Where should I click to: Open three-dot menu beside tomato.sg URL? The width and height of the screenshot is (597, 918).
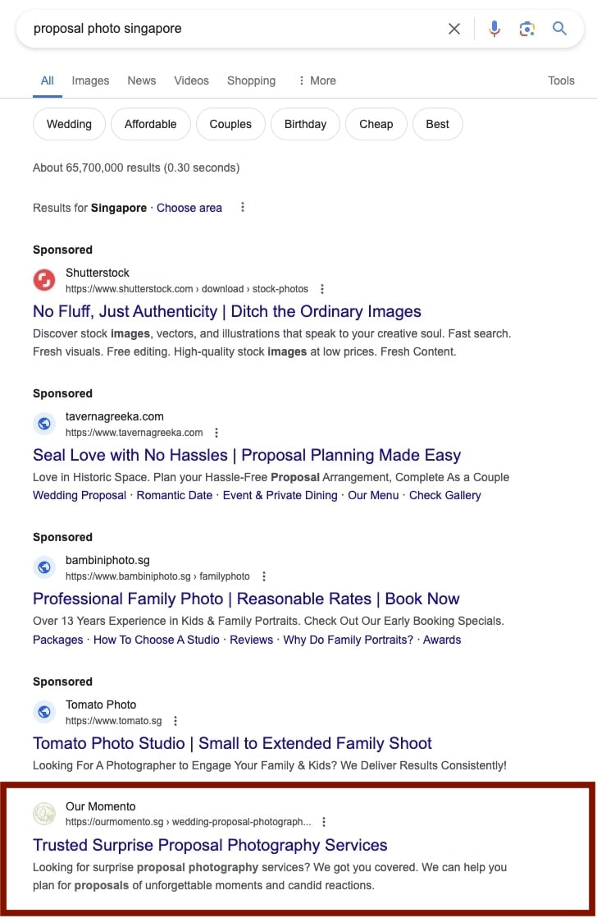click(175, 721)
